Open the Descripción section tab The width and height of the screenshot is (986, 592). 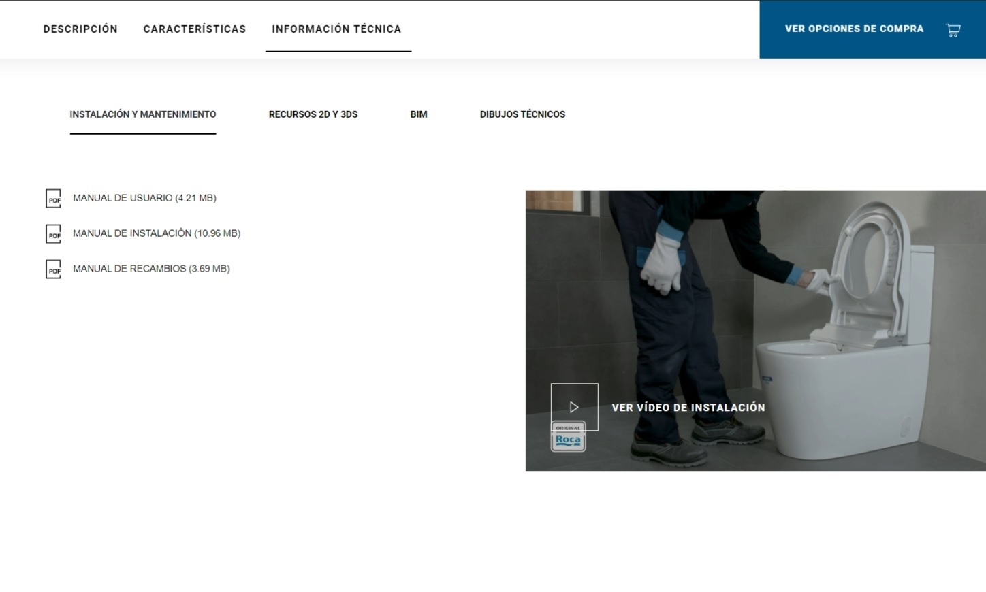pos(80,29)
